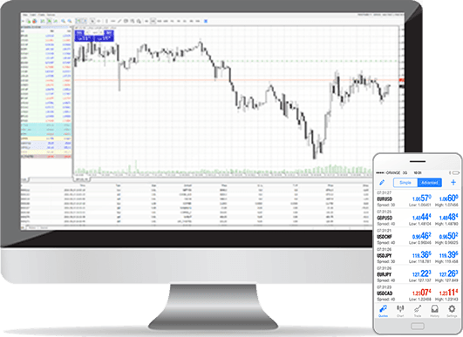Screen dimensions: 463x337
Task: Open the Chart tab on the phone
Action: (x=400, y=311)
